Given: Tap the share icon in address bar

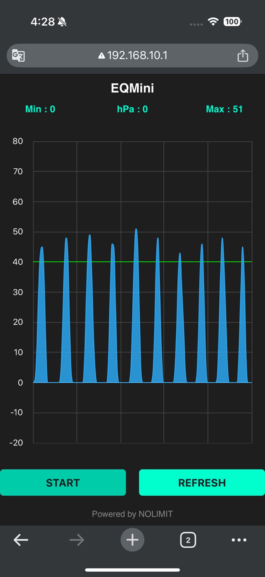Looking at the screenshot, I should (243, 55).
